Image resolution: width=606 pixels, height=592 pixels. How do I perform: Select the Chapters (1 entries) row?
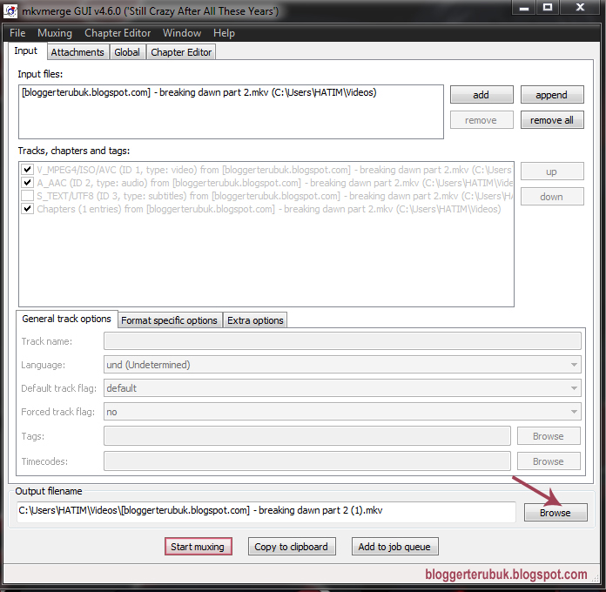pyautogui.click(x=268, y=209)
